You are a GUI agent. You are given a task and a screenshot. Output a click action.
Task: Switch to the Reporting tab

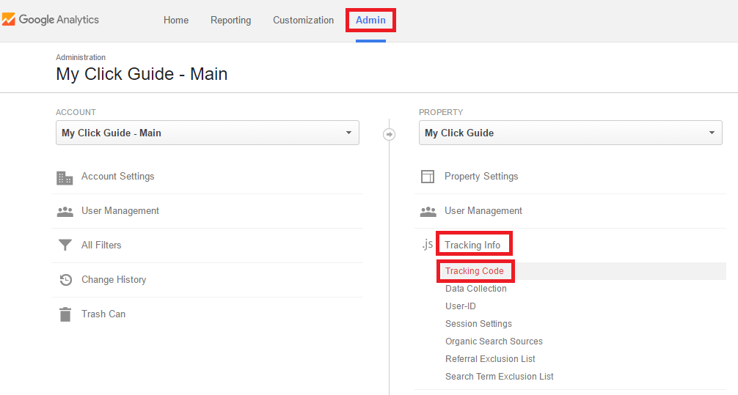click(x=230, y=21)
